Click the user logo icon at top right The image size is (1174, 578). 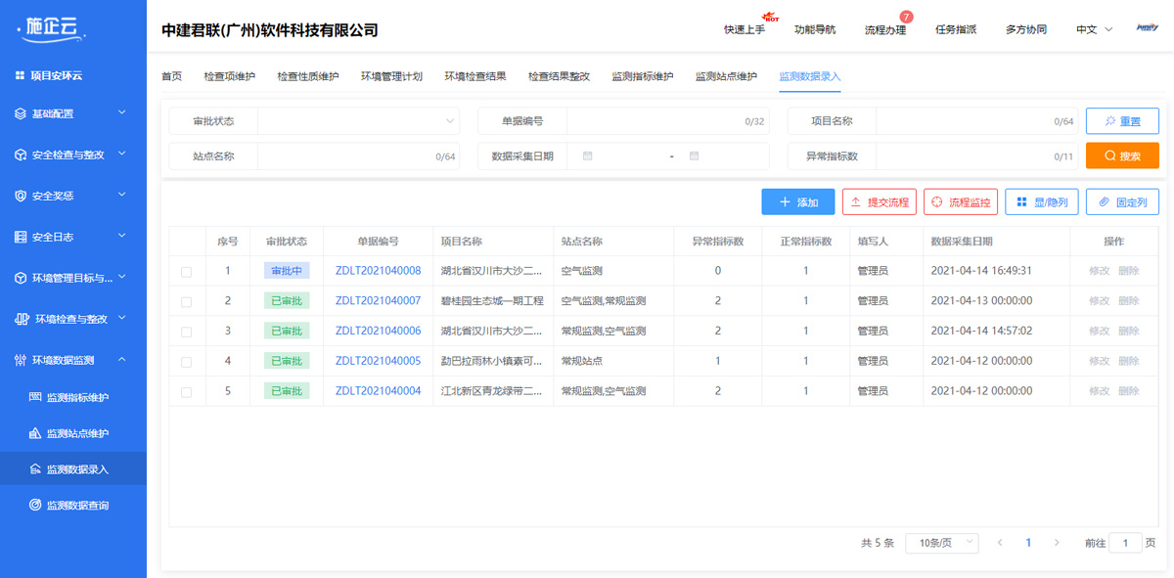(x=1148, y=28)
